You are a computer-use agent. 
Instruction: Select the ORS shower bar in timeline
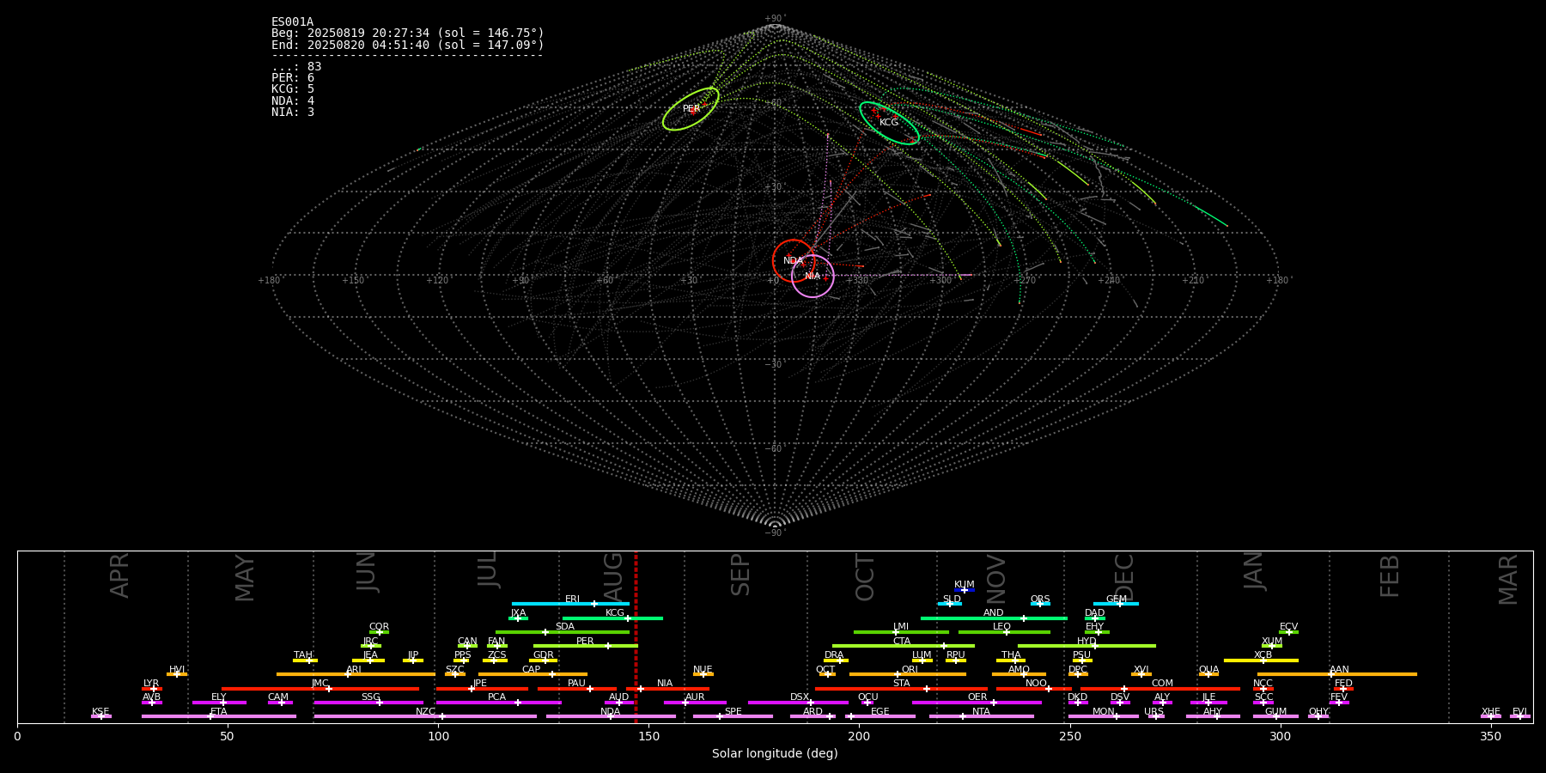click(x=1040, y=604)
